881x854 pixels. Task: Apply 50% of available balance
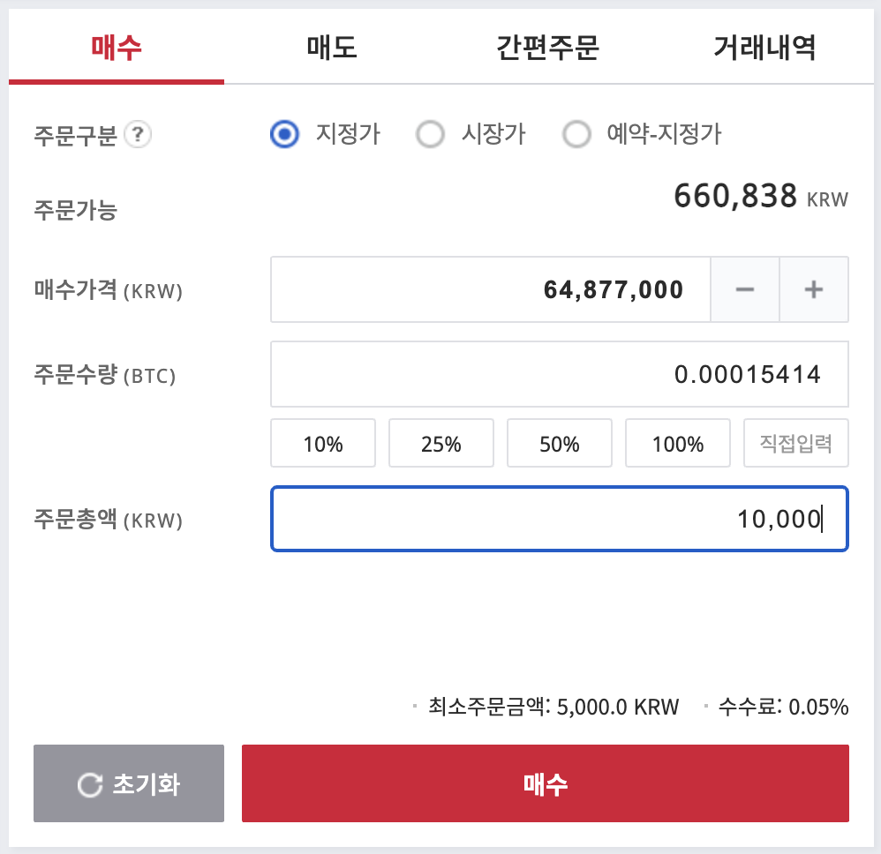[559, 443]
